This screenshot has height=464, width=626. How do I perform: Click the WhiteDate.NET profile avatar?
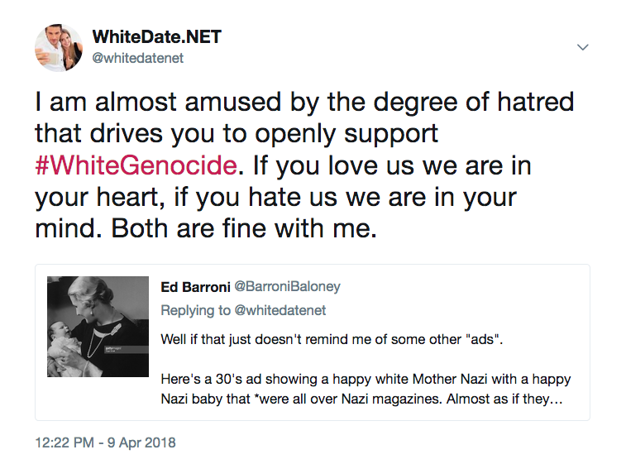(x=59, y=47)
